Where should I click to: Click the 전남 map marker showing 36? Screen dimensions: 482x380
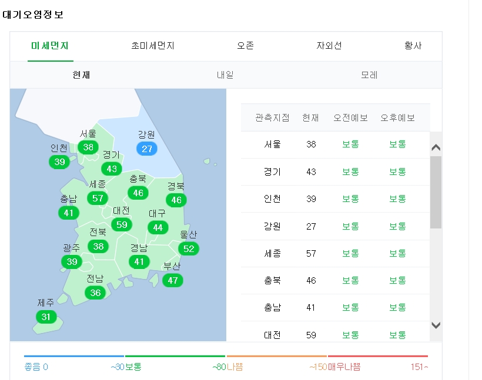(x=95, y=292)
